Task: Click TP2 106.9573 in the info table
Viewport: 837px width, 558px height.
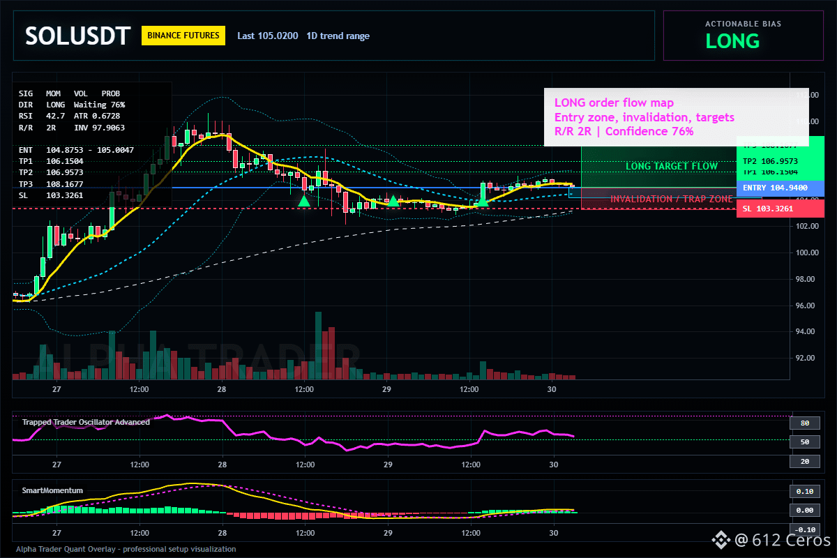Action: (x=51, y=172)
